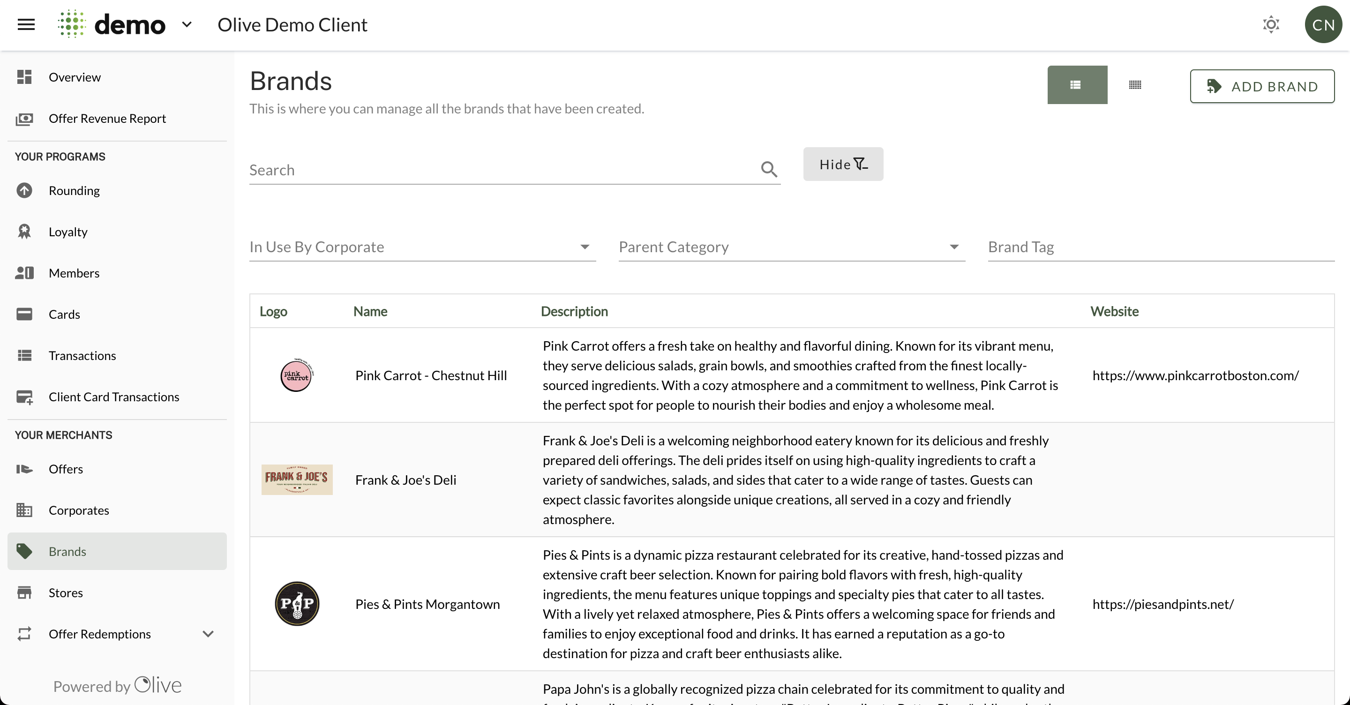Click the Rounding up-arrow icon
The image size is (1350, 705).
click(24, 191)
